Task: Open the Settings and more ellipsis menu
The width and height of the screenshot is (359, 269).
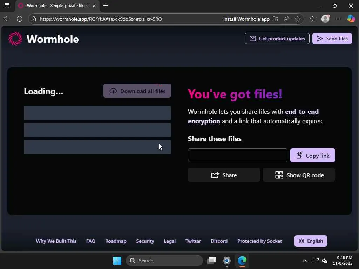Action: (x=338, y=19)
